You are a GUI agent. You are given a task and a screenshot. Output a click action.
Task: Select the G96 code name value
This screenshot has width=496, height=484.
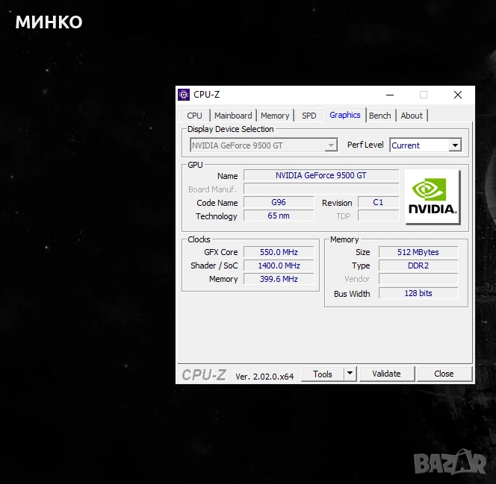[x=279, y=202]
